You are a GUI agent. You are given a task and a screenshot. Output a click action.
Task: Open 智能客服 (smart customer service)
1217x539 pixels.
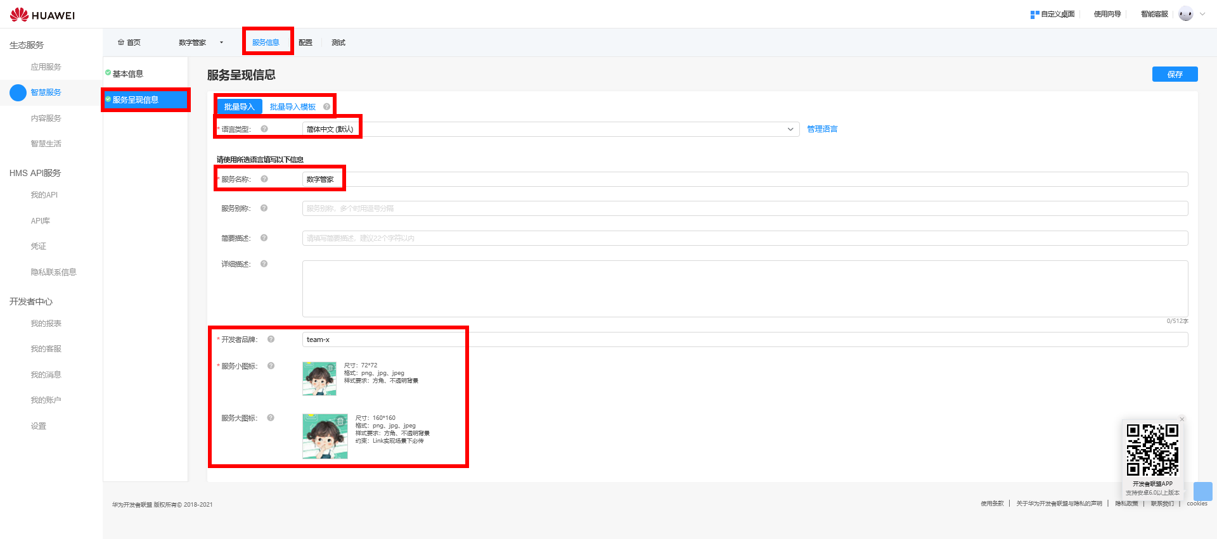[x=1154, y=14]
